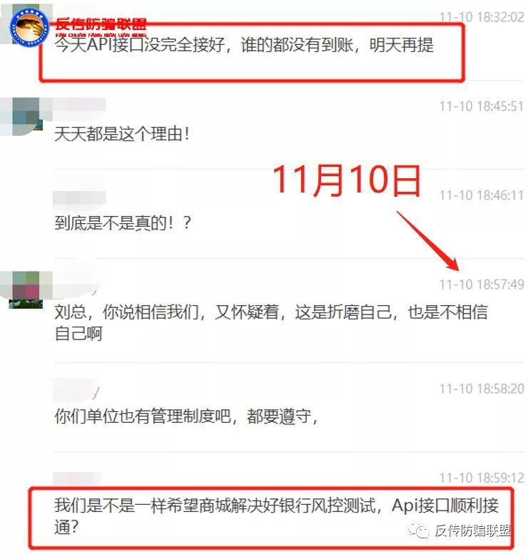Click the red arrow pointing to timestamp
The image size is (528, 554).
427,241
